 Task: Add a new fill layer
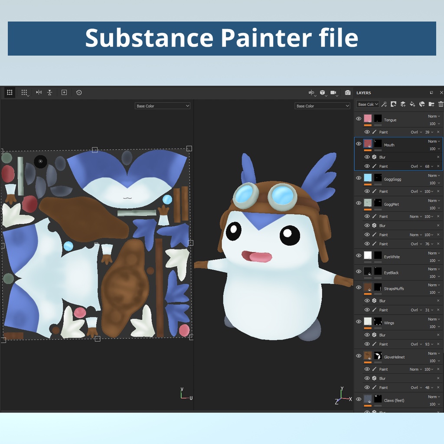(x=413, y=104)
